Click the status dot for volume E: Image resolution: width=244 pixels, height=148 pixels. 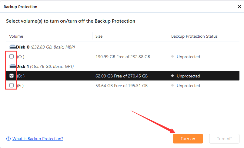[172, 86]
